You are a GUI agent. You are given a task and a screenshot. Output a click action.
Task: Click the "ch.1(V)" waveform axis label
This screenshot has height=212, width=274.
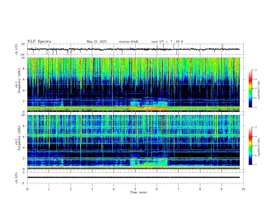pyautogui.click(x=16, y=49)
